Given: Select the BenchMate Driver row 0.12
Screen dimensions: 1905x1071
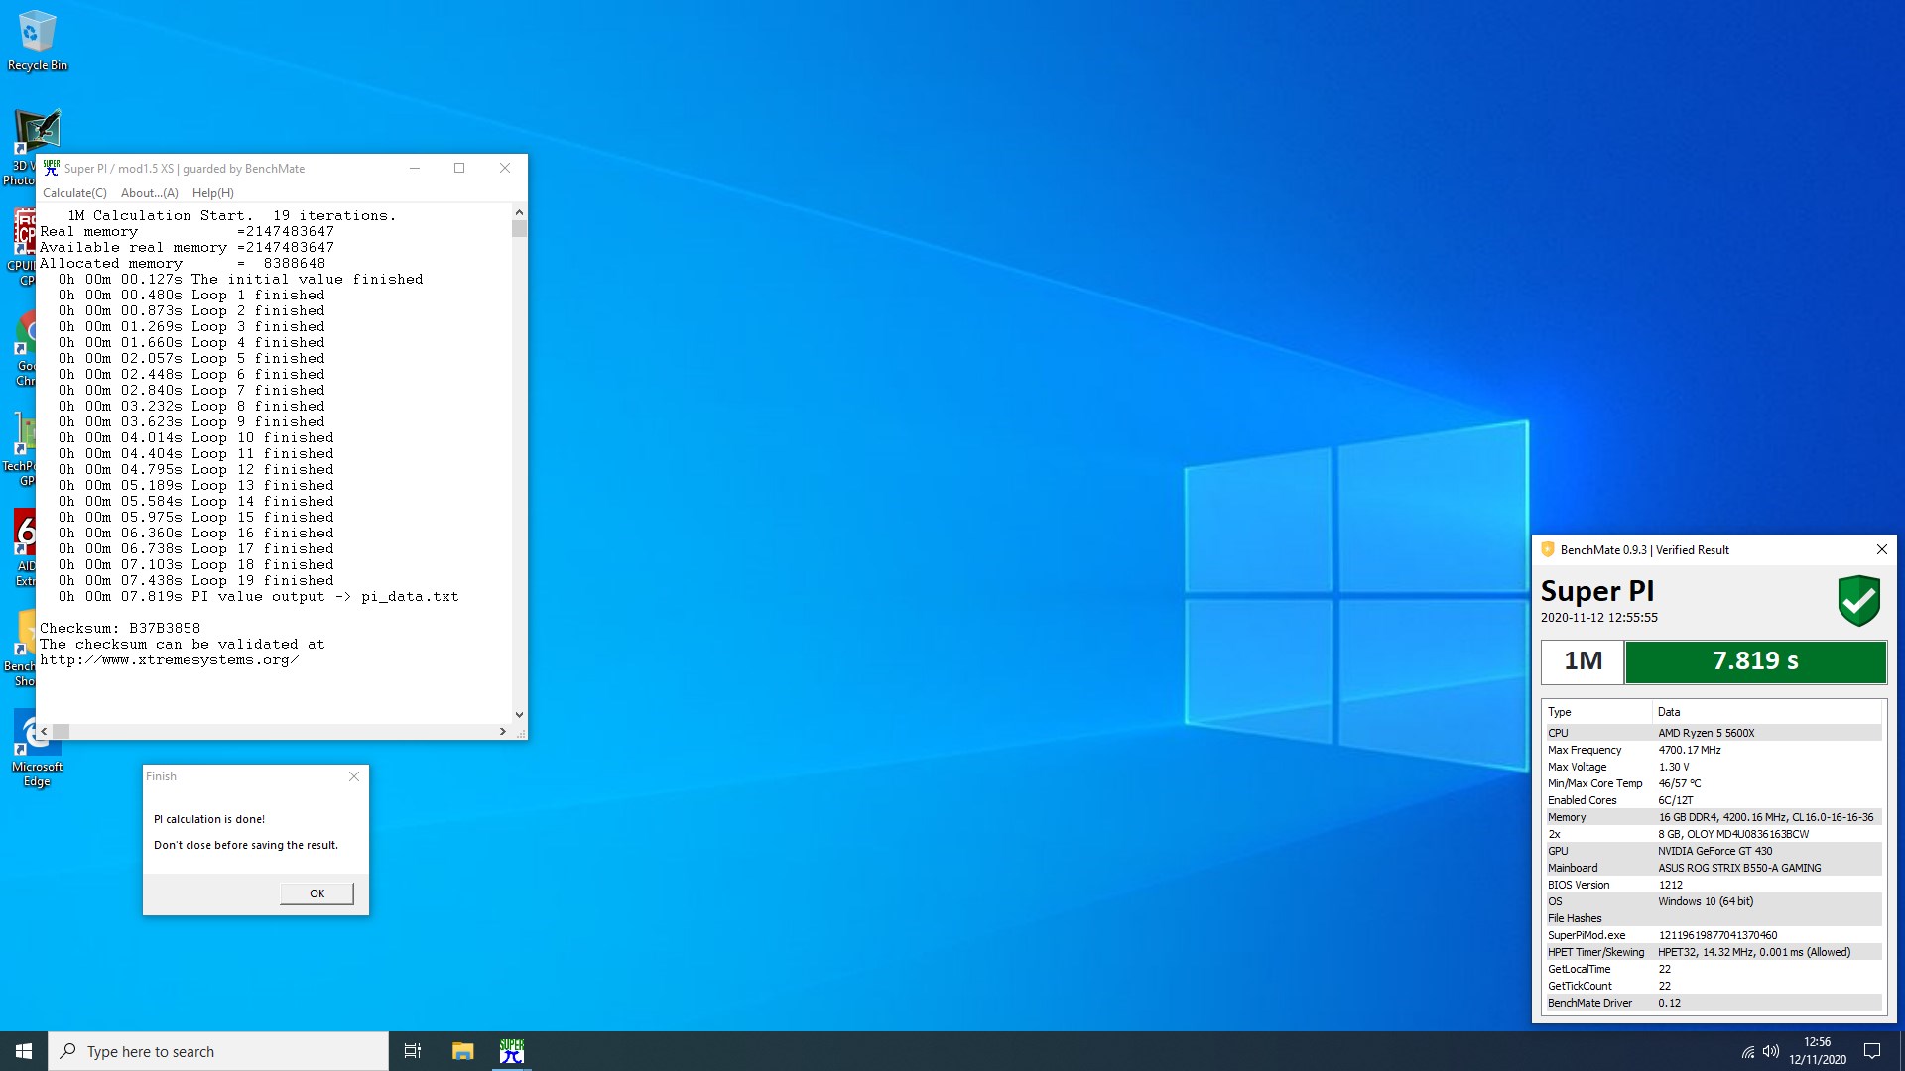Looking at the screenshot, I should pos(1713,1003).
